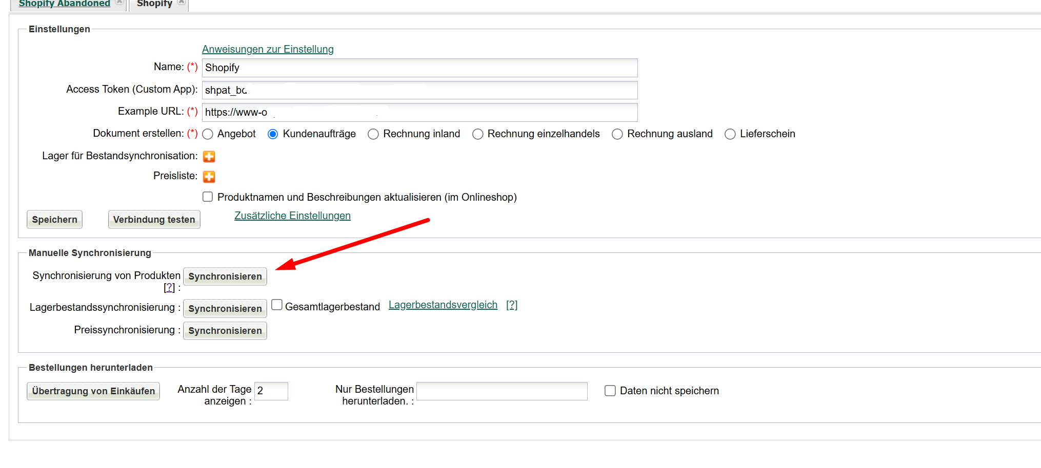Viewport: 1041px width, 468px height.
Task: Pick Rechnung ausland radio button
Action: 617,134
